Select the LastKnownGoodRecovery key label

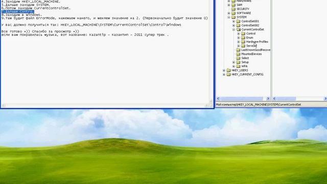(255, 50)
